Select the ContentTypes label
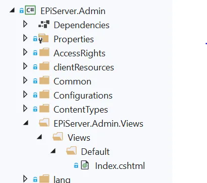The image size is (207, 183). coord(81,110)
